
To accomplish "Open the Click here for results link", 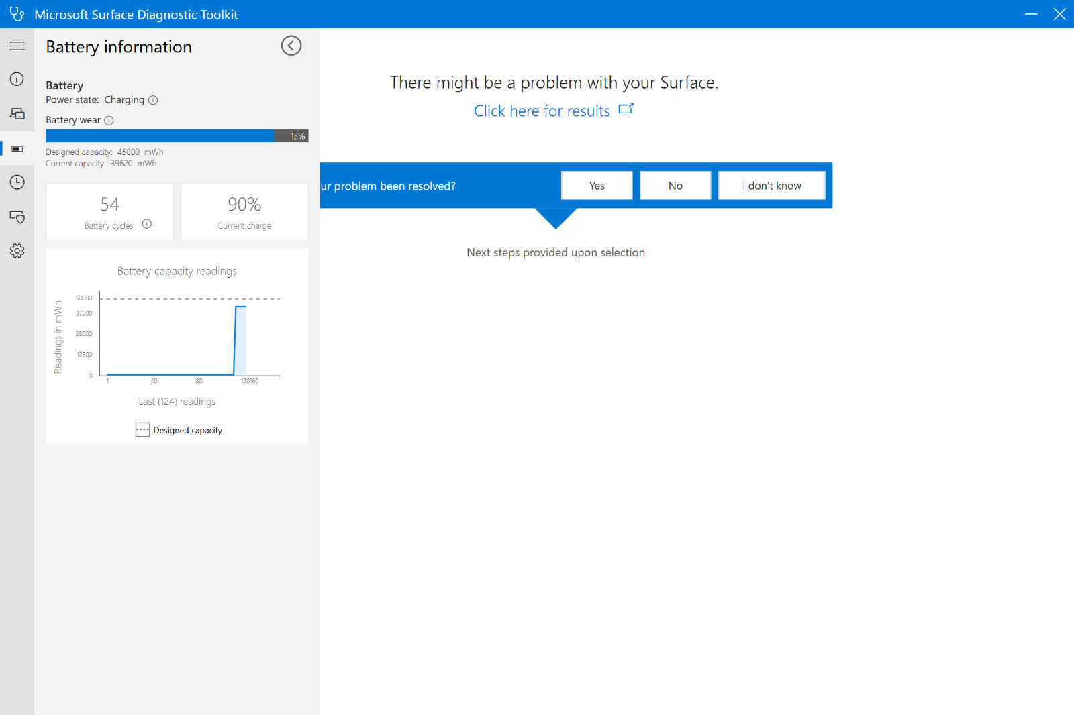I will click(542, 111).
